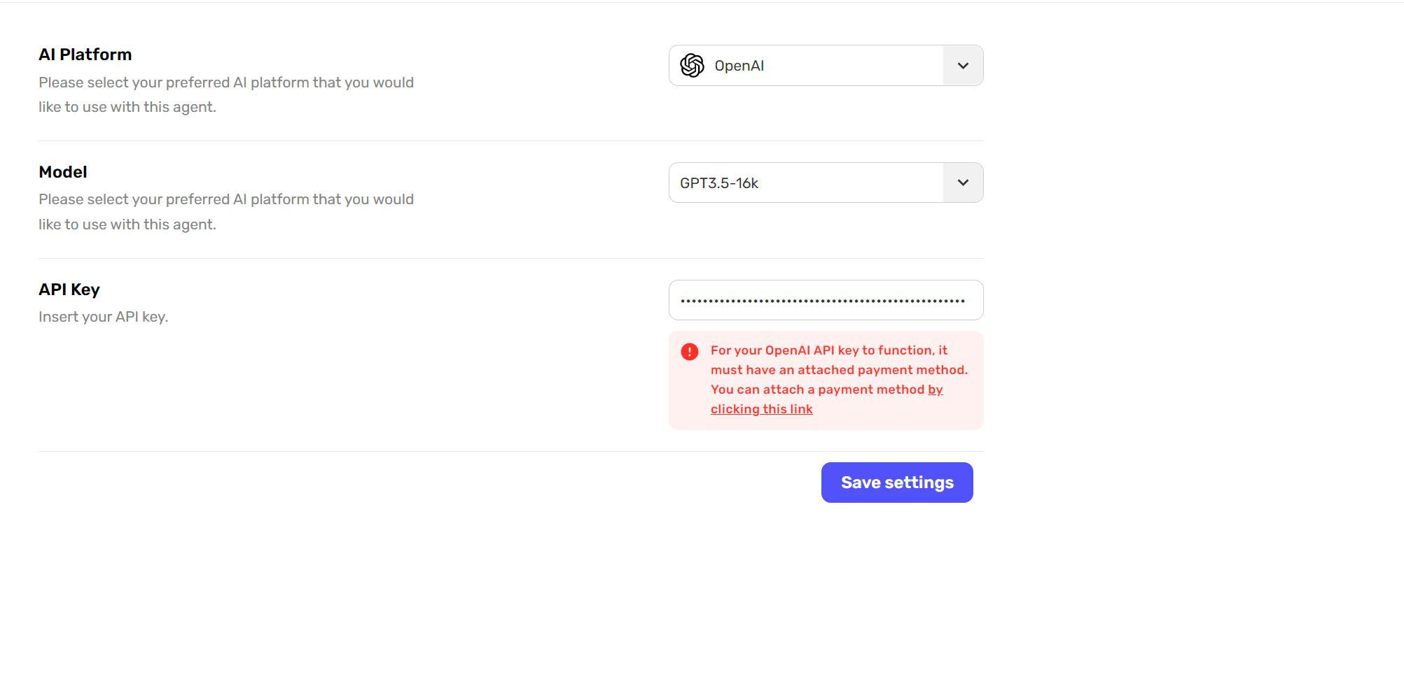The height and width of the screenshot is (693, 1404).
Task: Open the AI Platform dropdown showing OpenAI
Action: [x=826, y=66]
